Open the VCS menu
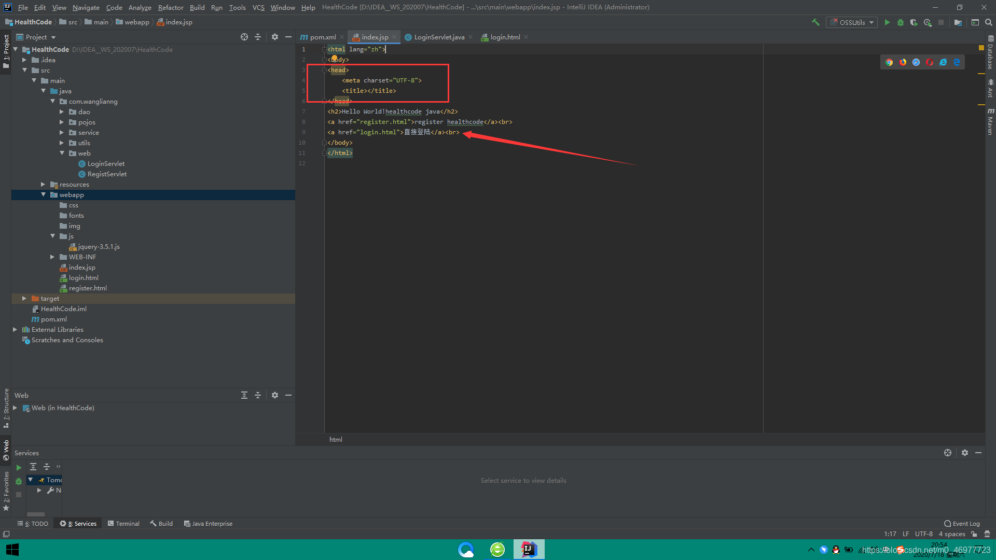This screenshot has width=996, height=560. 258,7
